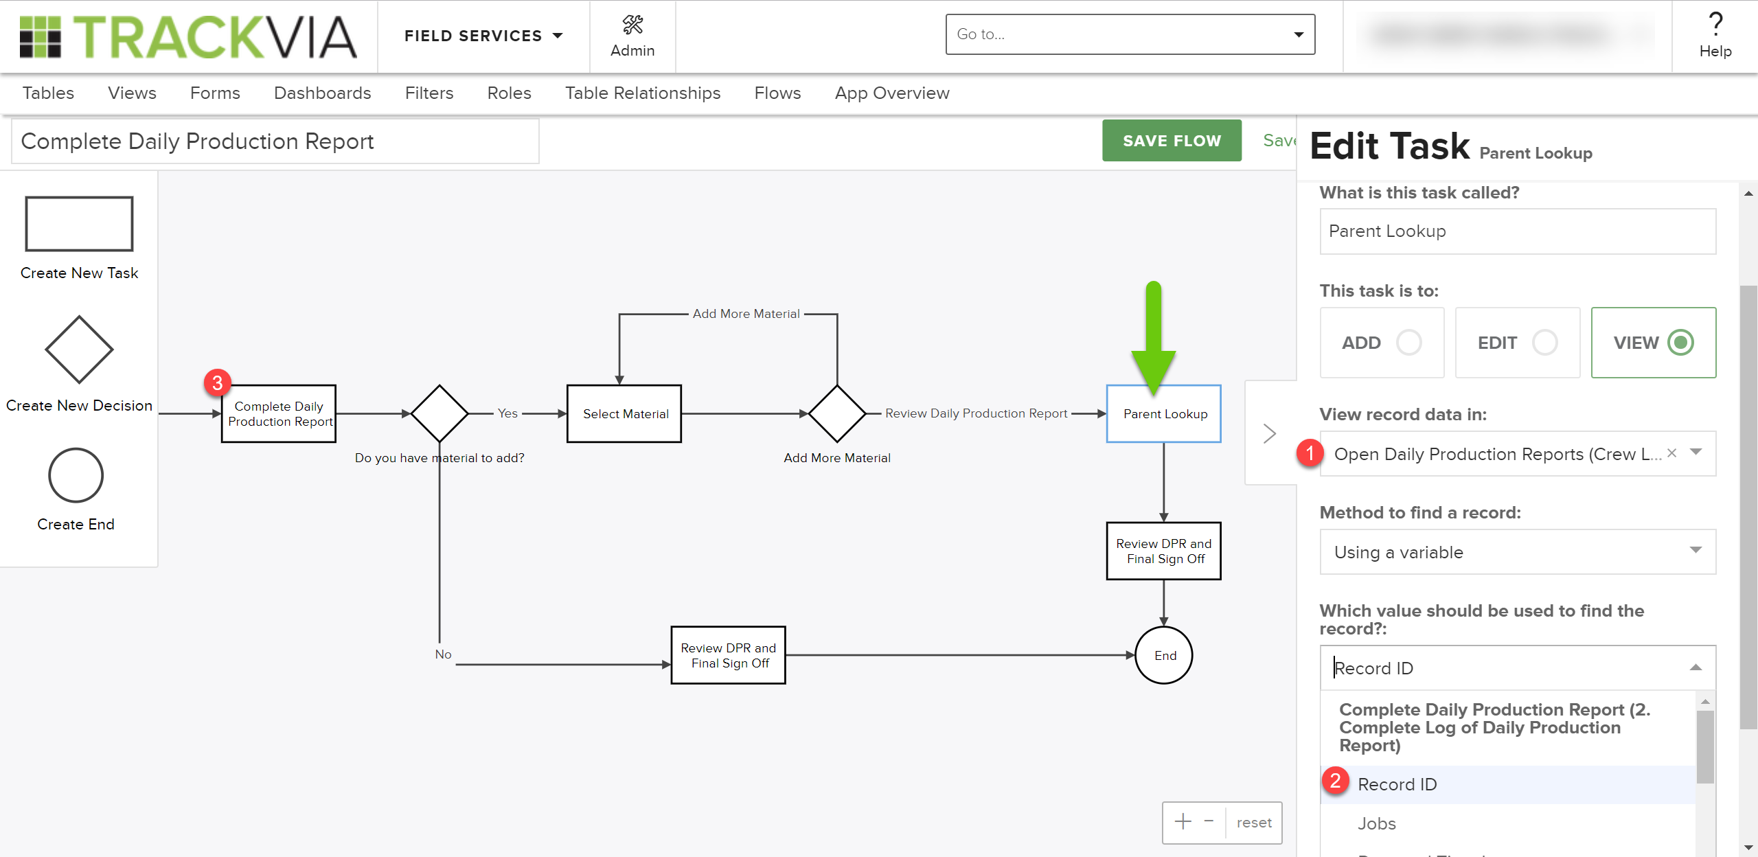
Task: Open the Roles tab
Action: tap(509, 93)
